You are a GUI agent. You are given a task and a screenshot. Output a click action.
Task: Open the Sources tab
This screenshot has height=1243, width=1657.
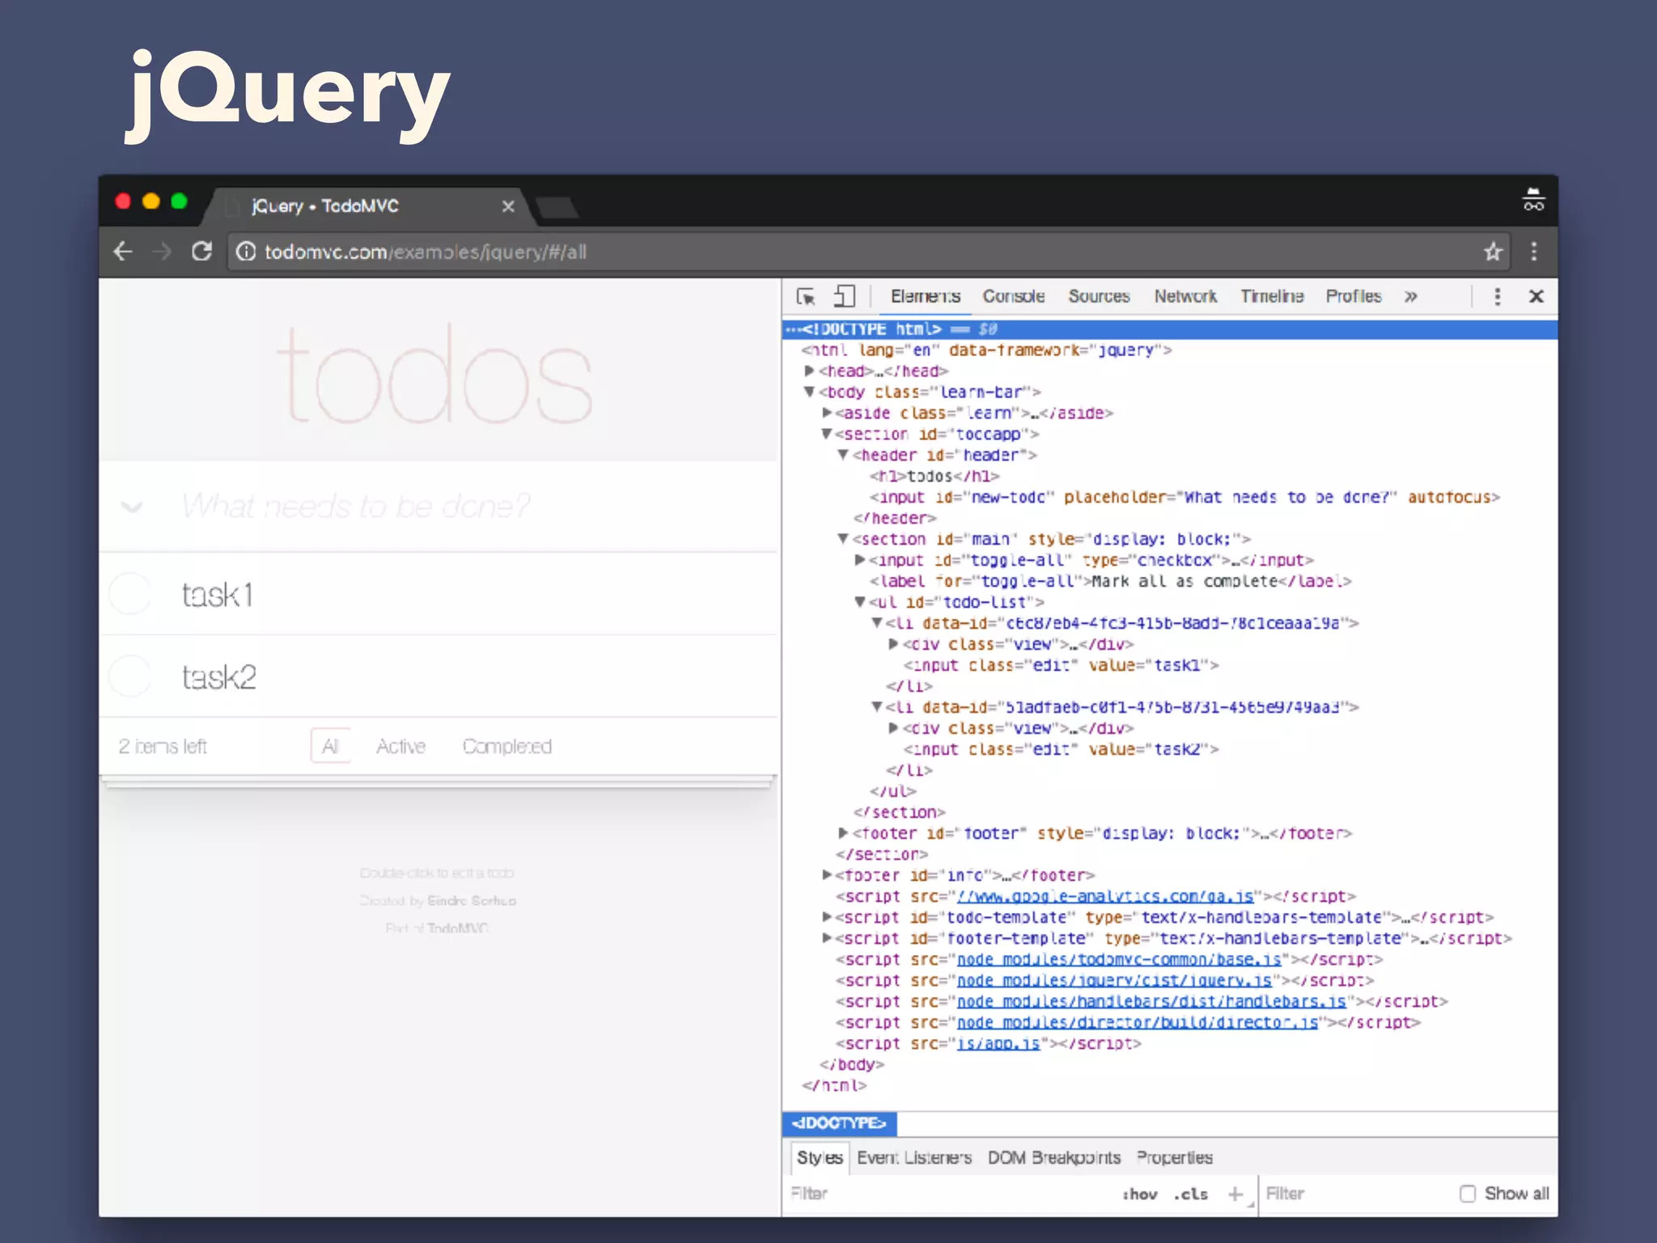1099,296
